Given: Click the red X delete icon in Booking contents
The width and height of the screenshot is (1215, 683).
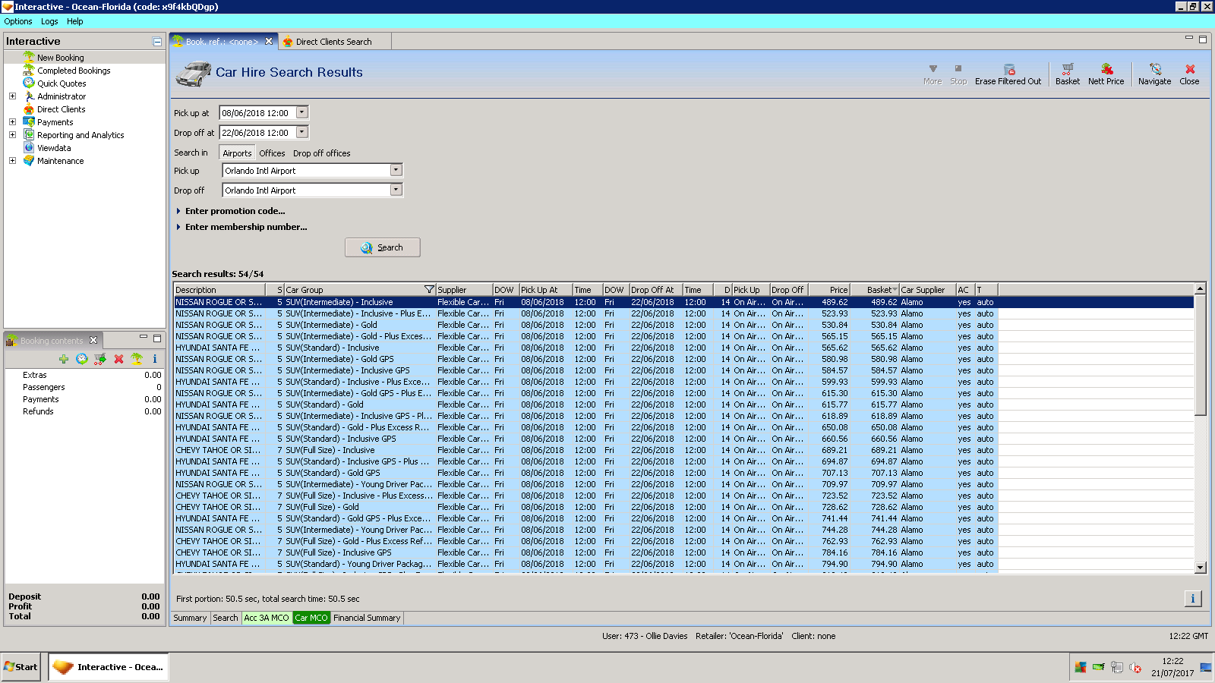Looking at the screenshot, I should [118, 359].
